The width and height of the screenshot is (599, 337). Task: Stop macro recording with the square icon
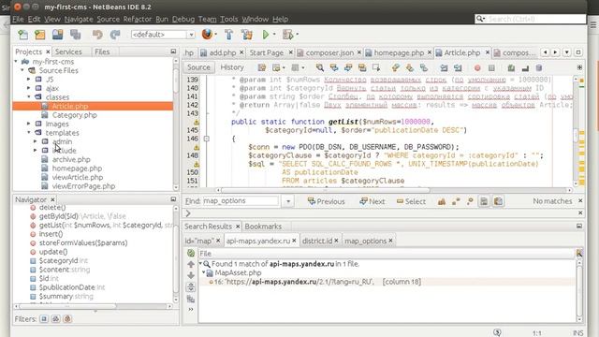[491, 68]
